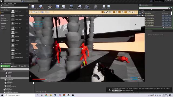The height and width of the screenshot is (97, 173).
Task: Open the Content browser toolbar icon
Action: [x=57, y=7]
